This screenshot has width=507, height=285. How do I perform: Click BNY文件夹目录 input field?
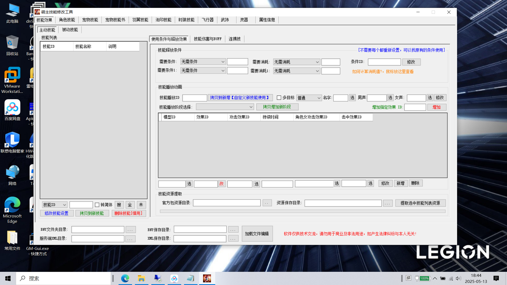pos(98,230)
